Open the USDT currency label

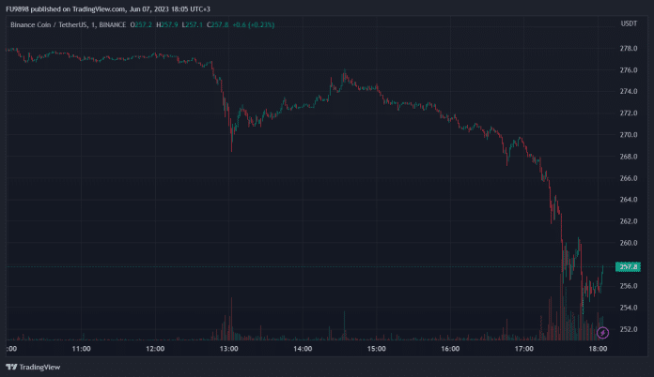629,23
